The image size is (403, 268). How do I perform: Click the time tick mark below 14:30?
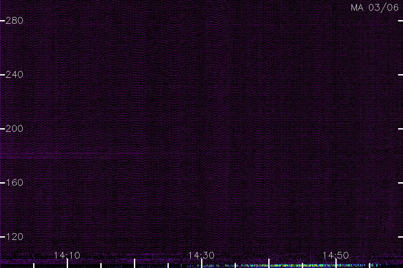click(x=202, y=264)
